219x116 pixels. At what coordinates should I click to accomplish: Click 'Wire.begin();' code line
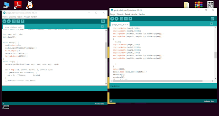[x=13, y=51]
